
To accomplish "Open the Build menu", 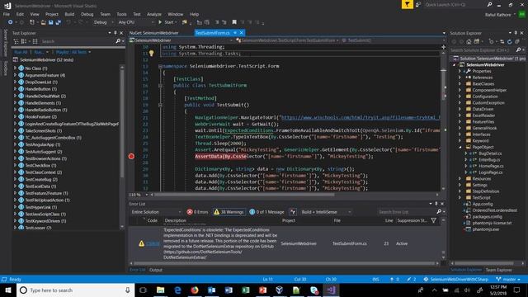I will pyautogui.click(x=69, y=14).
